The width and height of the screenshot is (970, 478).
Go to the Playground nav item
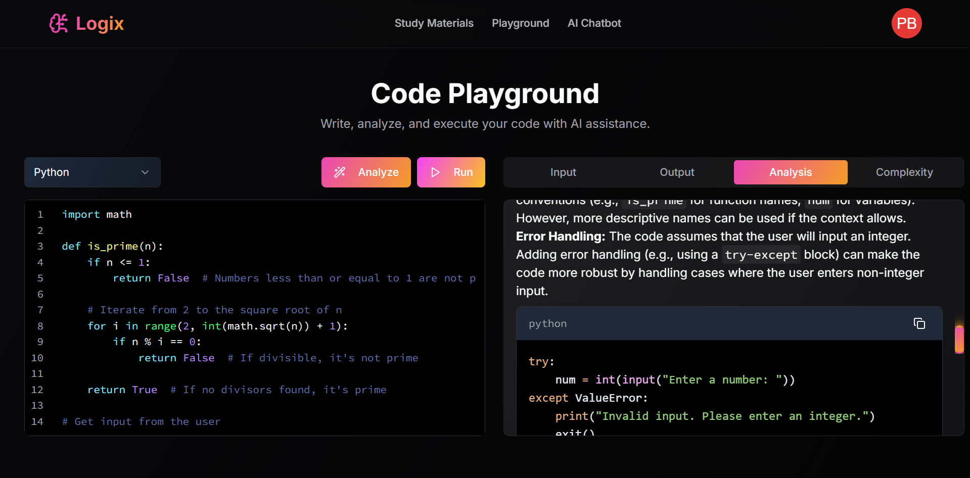pyautogui.click(x=520, y=23)
